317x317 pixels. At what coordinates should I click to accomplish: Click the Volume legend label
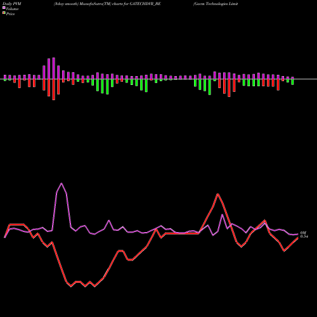pos(12,9)
